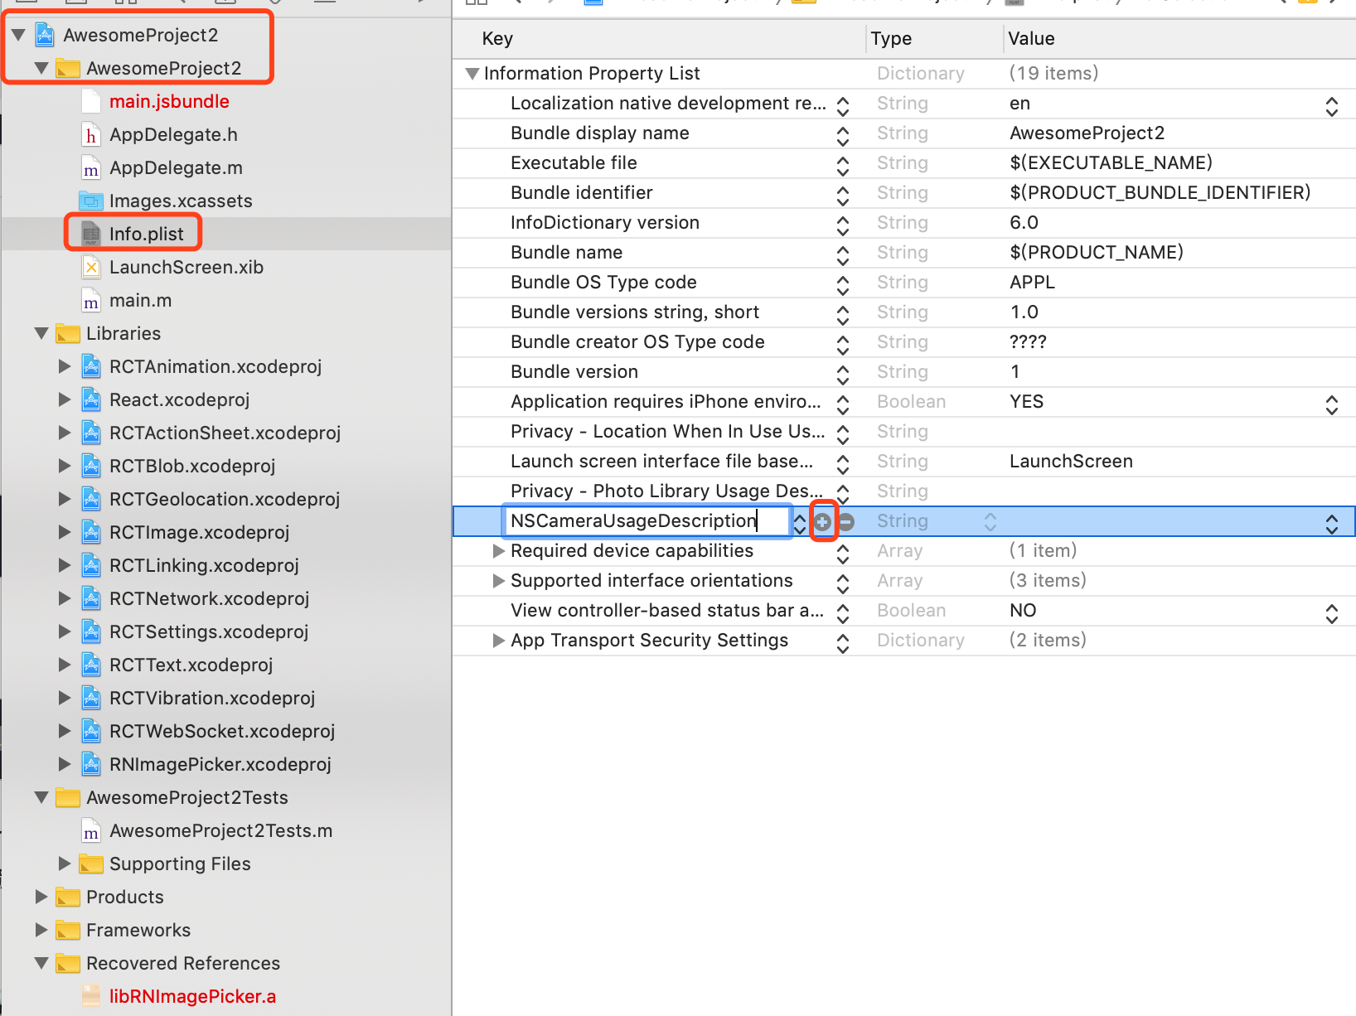Expand the Products group
This screenshot has height=1016, width=1356.
(41, 897)
